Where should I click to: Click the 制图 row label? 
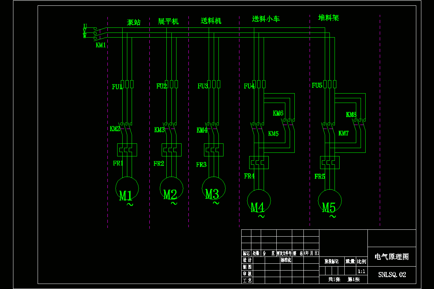(x=247, y=267)
